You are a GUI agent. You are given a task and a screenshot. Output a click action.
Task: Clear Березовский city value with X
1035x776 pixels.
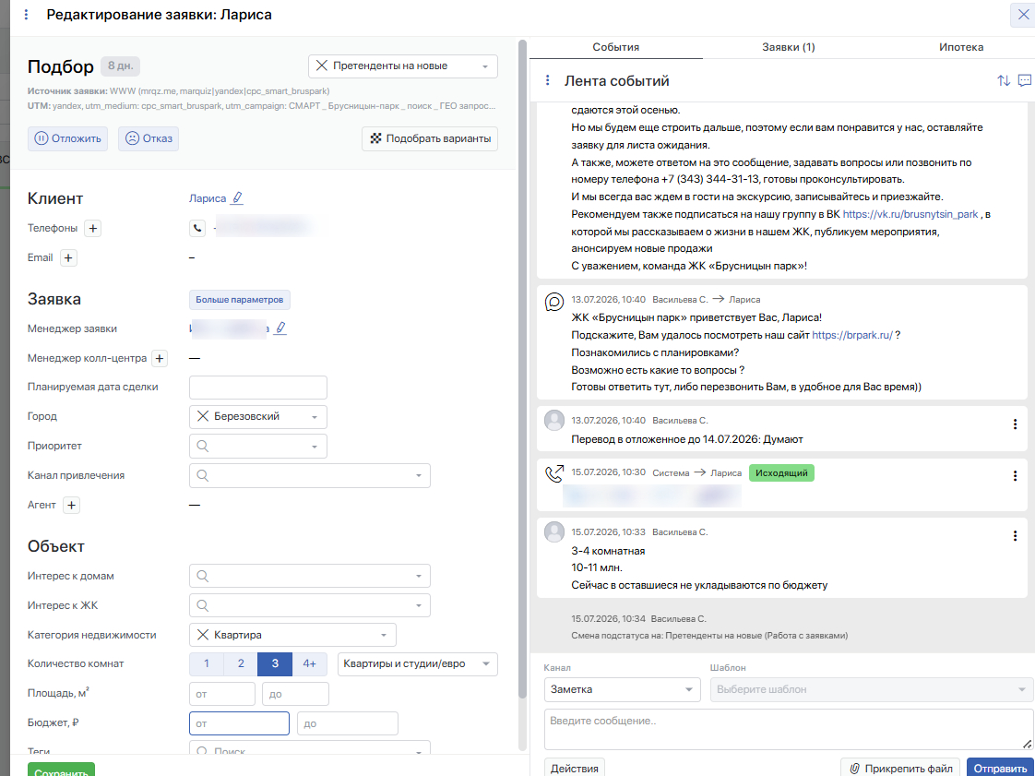click(203, 417)
